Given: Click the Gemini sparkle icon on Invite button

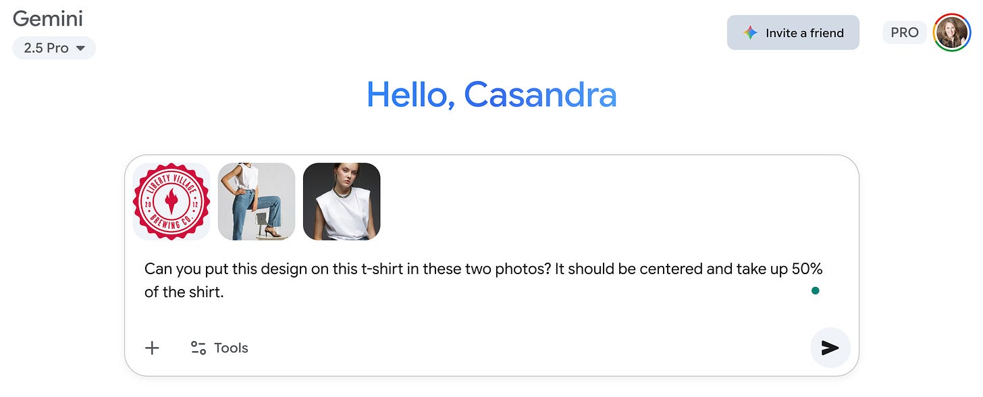Looking at the screenshot, I should click(749, 32).
